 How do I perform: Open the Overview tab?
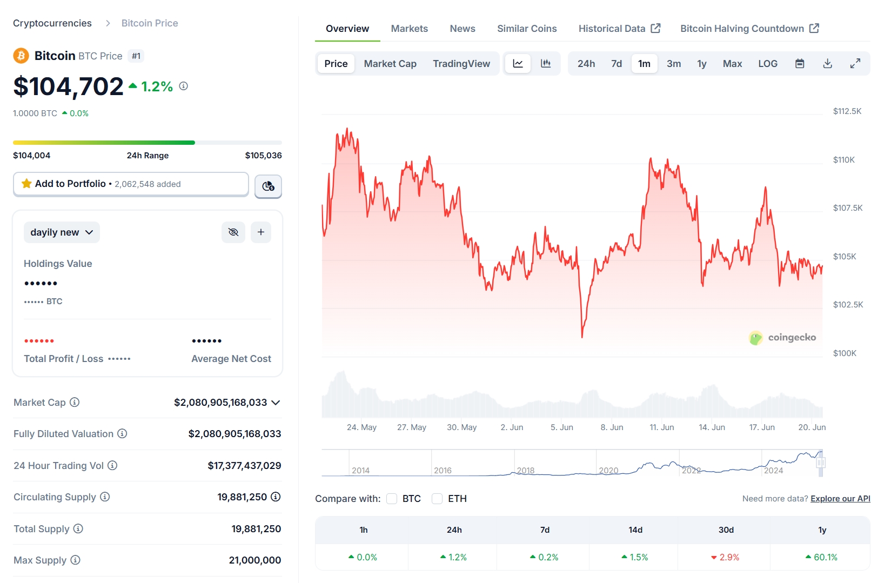[347, 29]
